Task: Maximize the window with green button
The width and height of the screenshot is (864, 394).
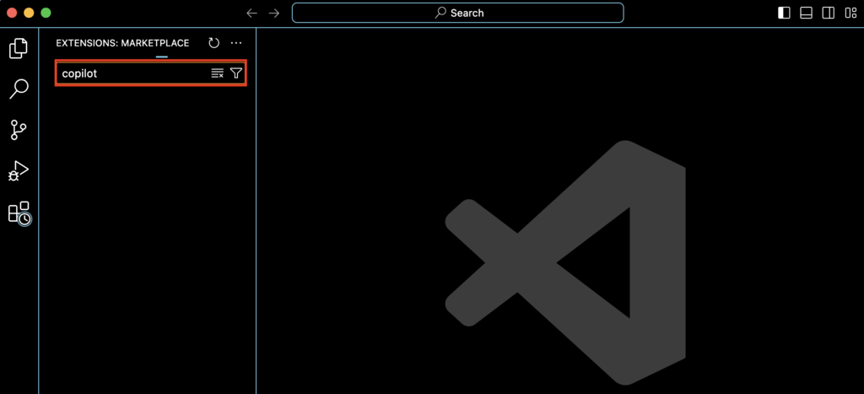Action: [x=46, y=13]
